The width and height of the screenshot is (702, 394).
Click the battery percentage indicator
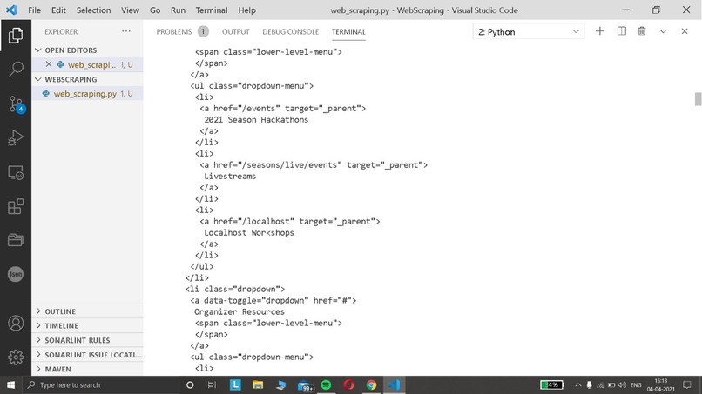tap(551, 384)
